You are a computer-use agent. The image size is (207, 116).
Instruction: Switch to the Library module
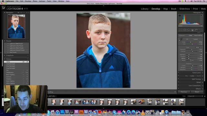[145, 9]
